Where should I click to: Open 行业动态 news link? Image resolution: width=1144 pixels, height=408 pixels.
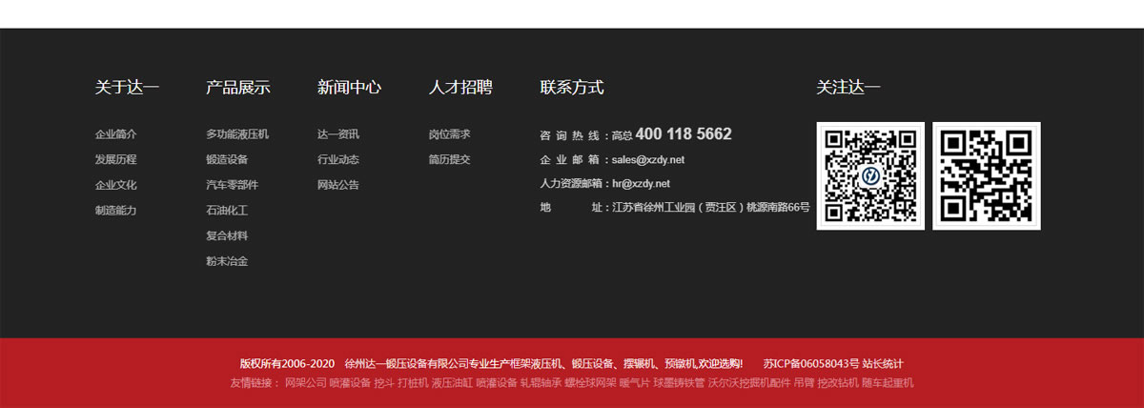338,160
